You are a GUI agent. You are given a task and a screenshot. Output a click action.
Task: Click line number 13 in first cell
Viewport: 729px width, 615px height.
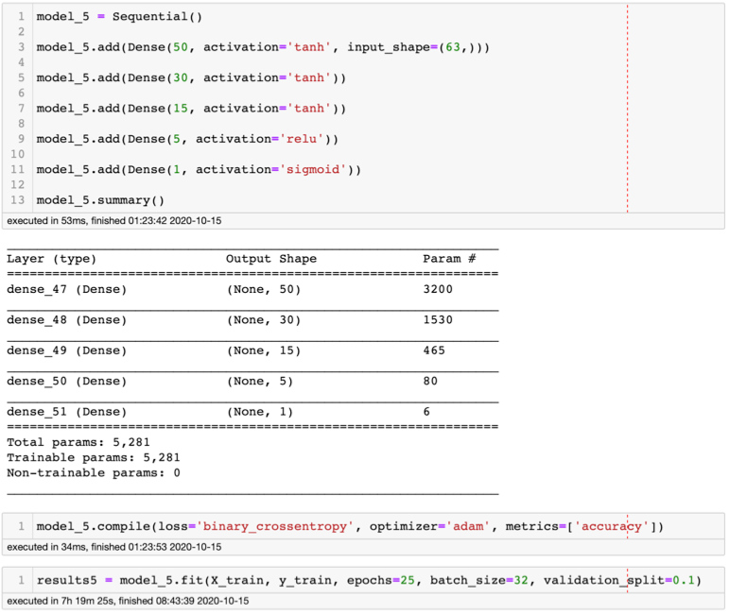pos(18,200)
